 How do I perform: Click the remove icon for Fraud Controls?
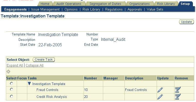coord(178,90)
